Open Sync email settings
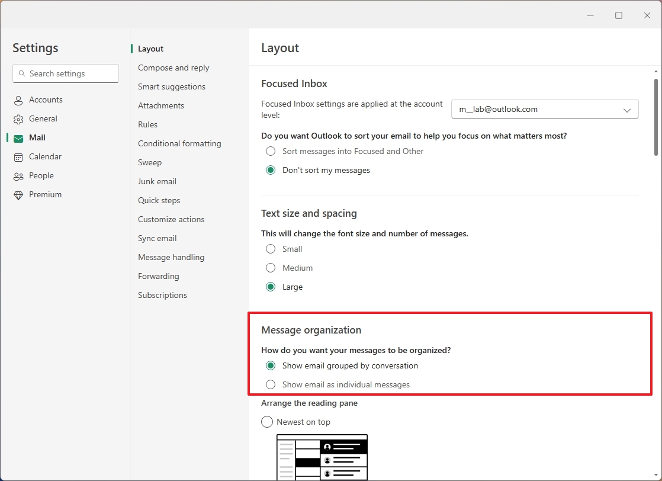Image resolution: width=662 pixels, height=481 pixels. tap(157, 239)
